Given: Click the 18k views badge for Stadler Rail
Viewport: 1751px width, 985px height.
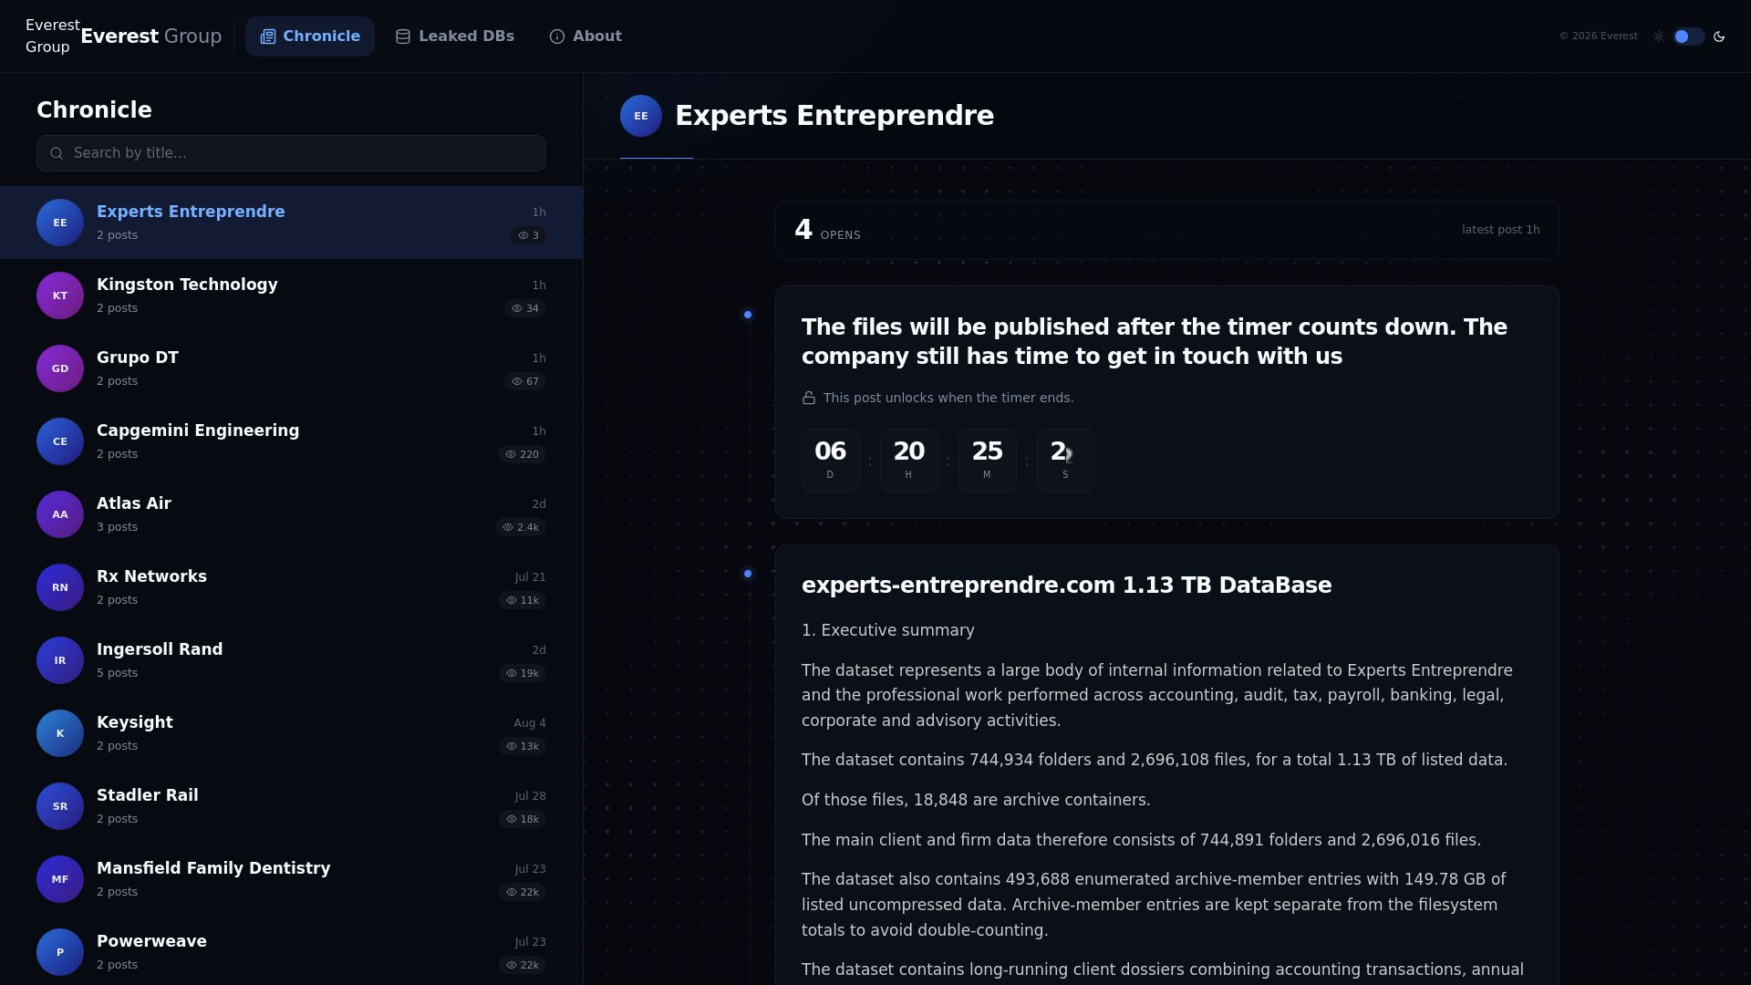Looking at the screenshot, I should tap(523, 819).
